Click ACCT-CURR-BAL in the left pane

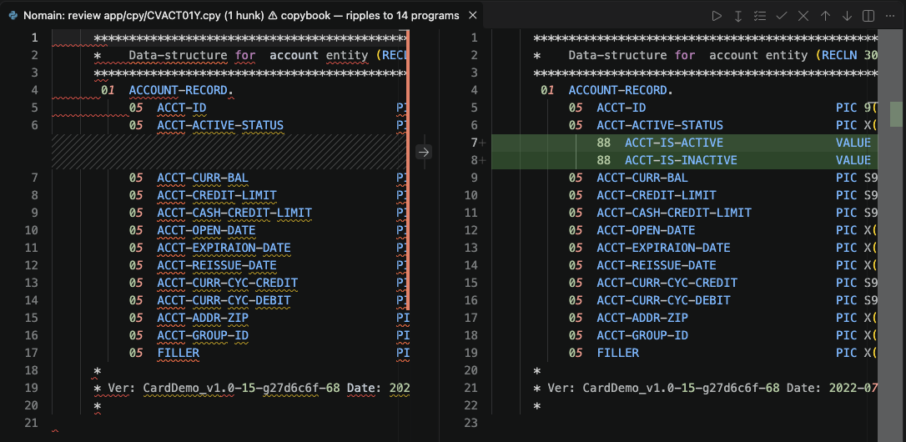(203, 178)
